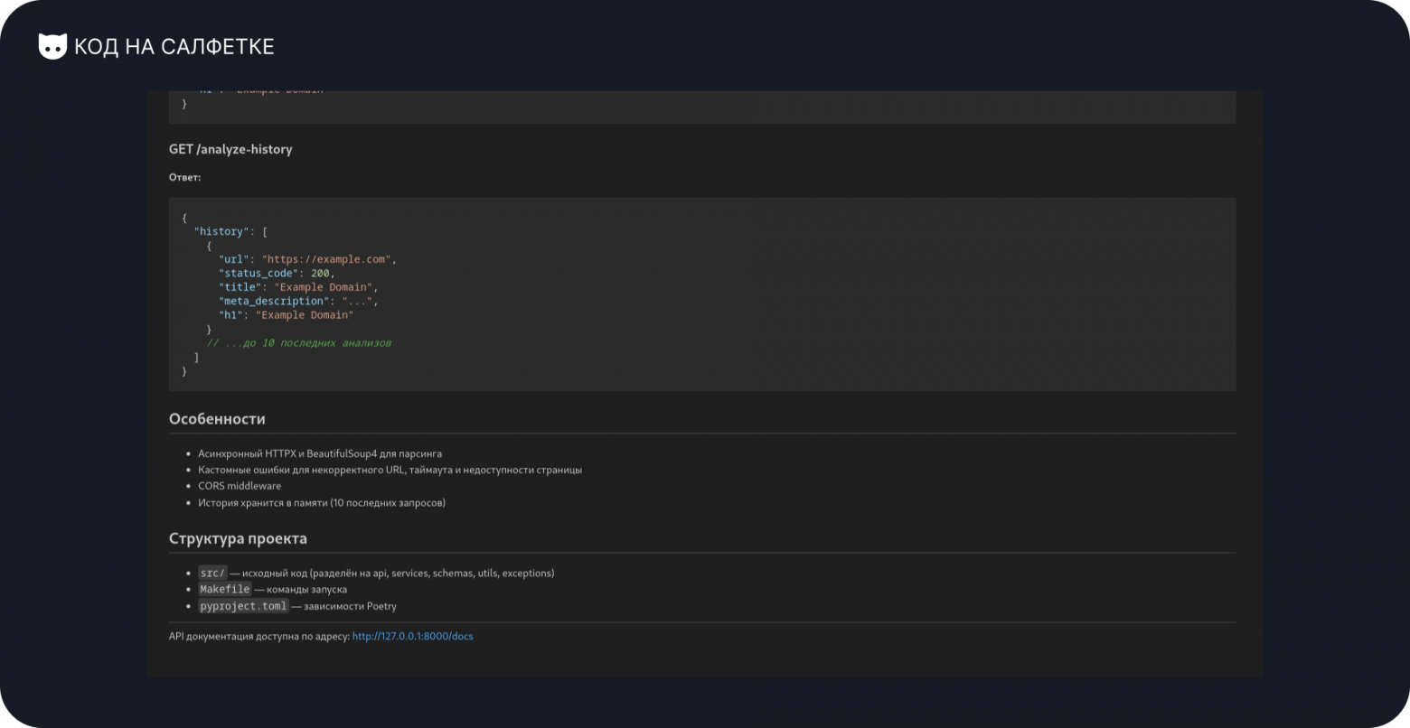Click the bullet starting with "Кастомные ошибки"

390,470
